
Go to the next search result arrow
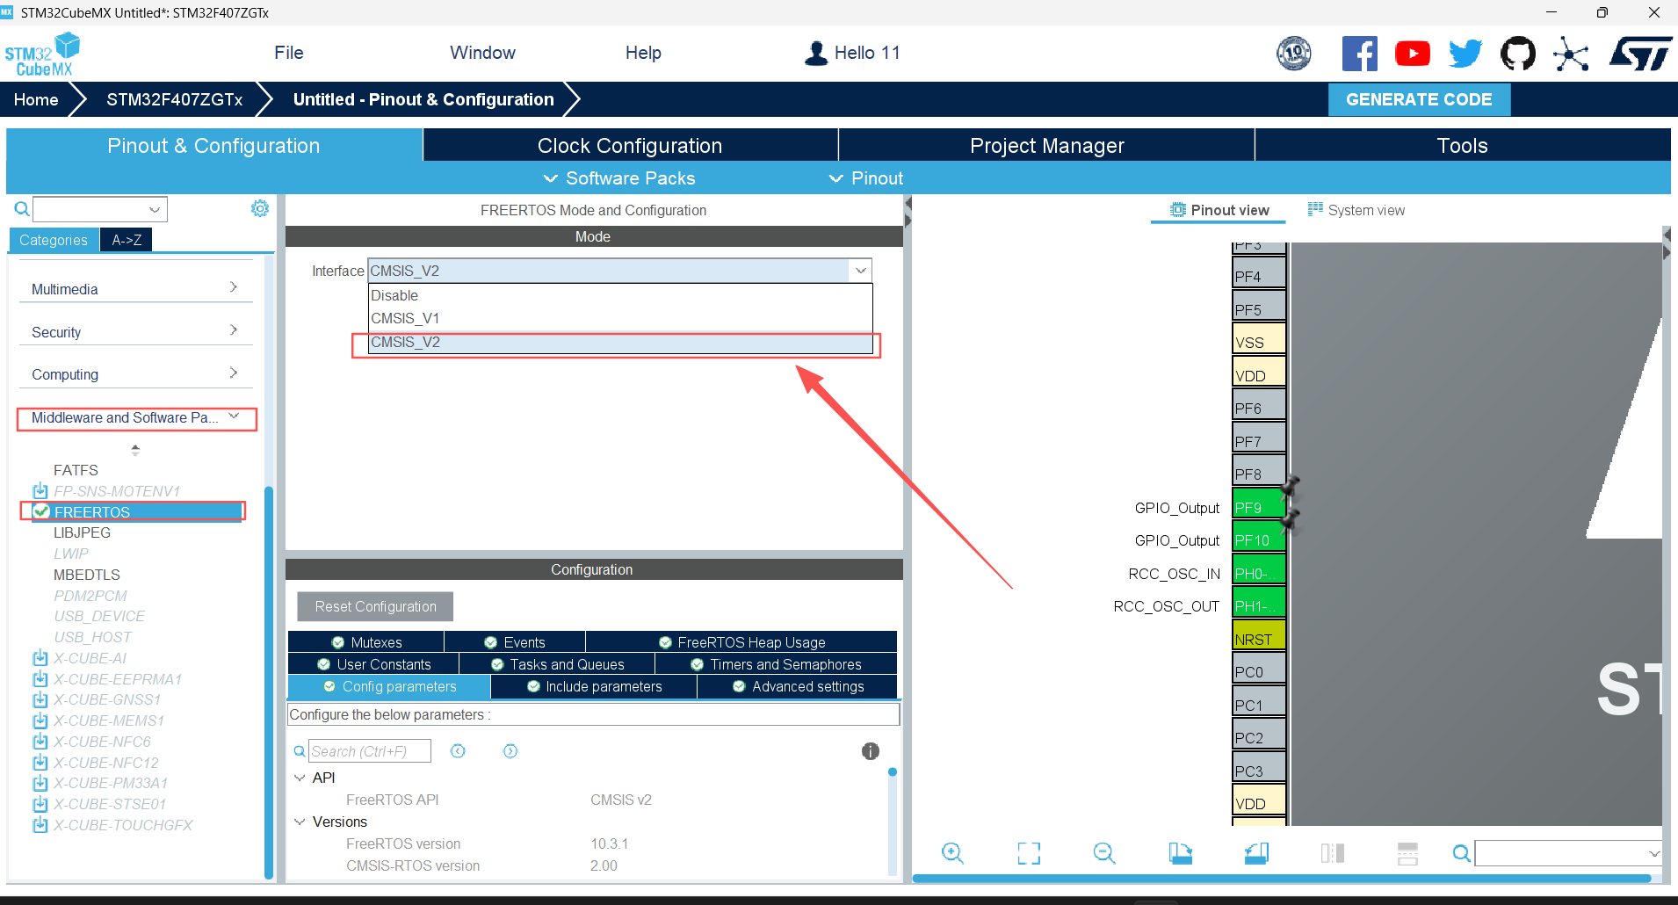[x=510, y=751]
